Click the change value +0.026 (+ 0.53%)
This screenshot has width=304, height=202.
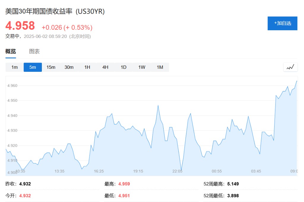pyautogui.click(x=67, y=27)
